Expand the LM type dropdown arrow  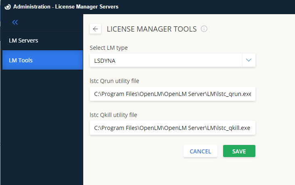[x=249, y=60]
